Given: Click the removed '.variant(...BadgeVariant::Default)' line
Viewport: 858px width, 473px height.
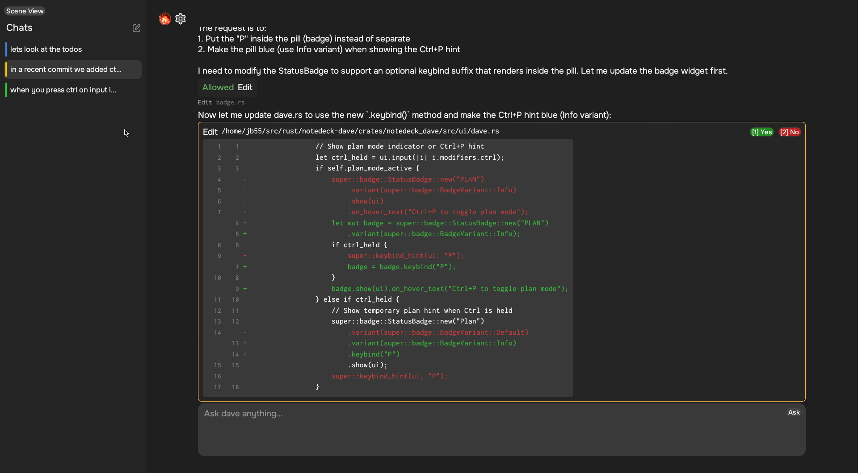Looking at the screenshot, I should point(438,332).
